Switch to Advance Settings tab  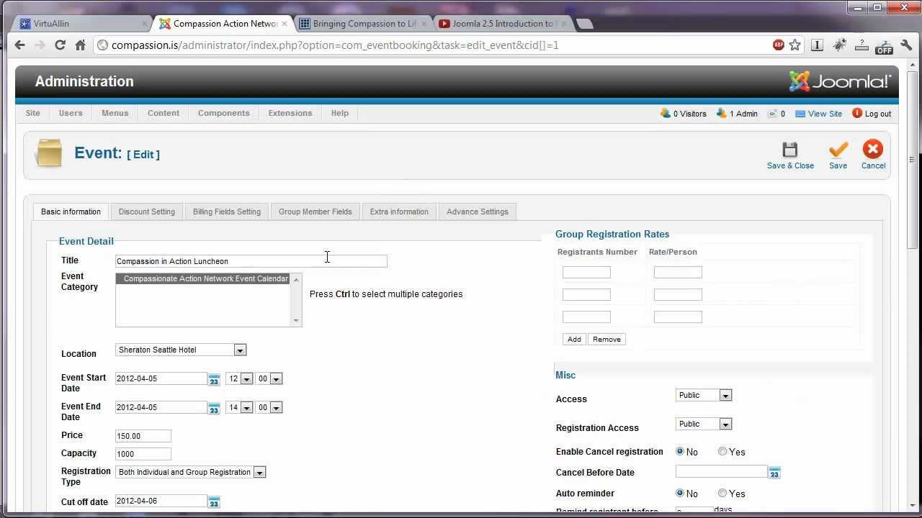[x=478, y=212]
